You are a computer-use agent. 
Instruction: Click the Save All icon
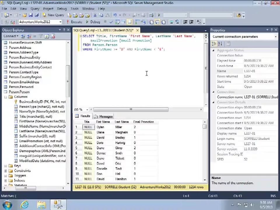pos(37,15)
